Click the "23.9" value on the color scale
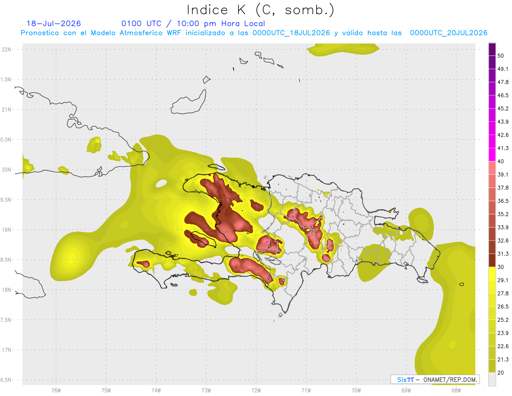 (503, 333)
